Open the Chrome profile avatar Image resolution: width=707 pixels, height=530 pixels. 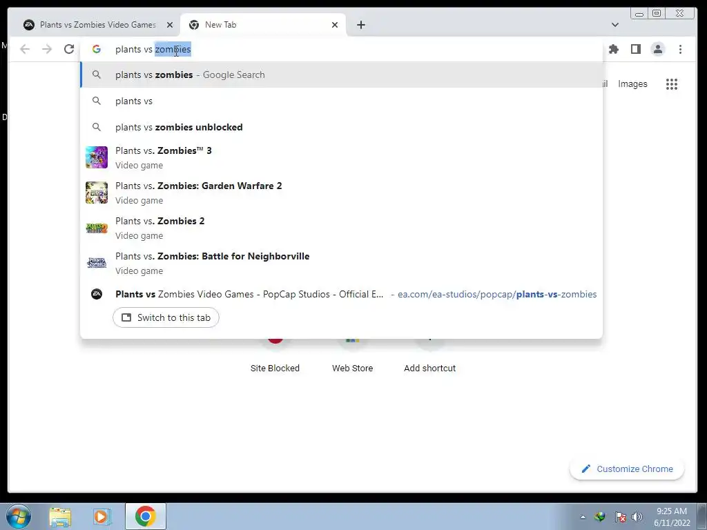658,49
